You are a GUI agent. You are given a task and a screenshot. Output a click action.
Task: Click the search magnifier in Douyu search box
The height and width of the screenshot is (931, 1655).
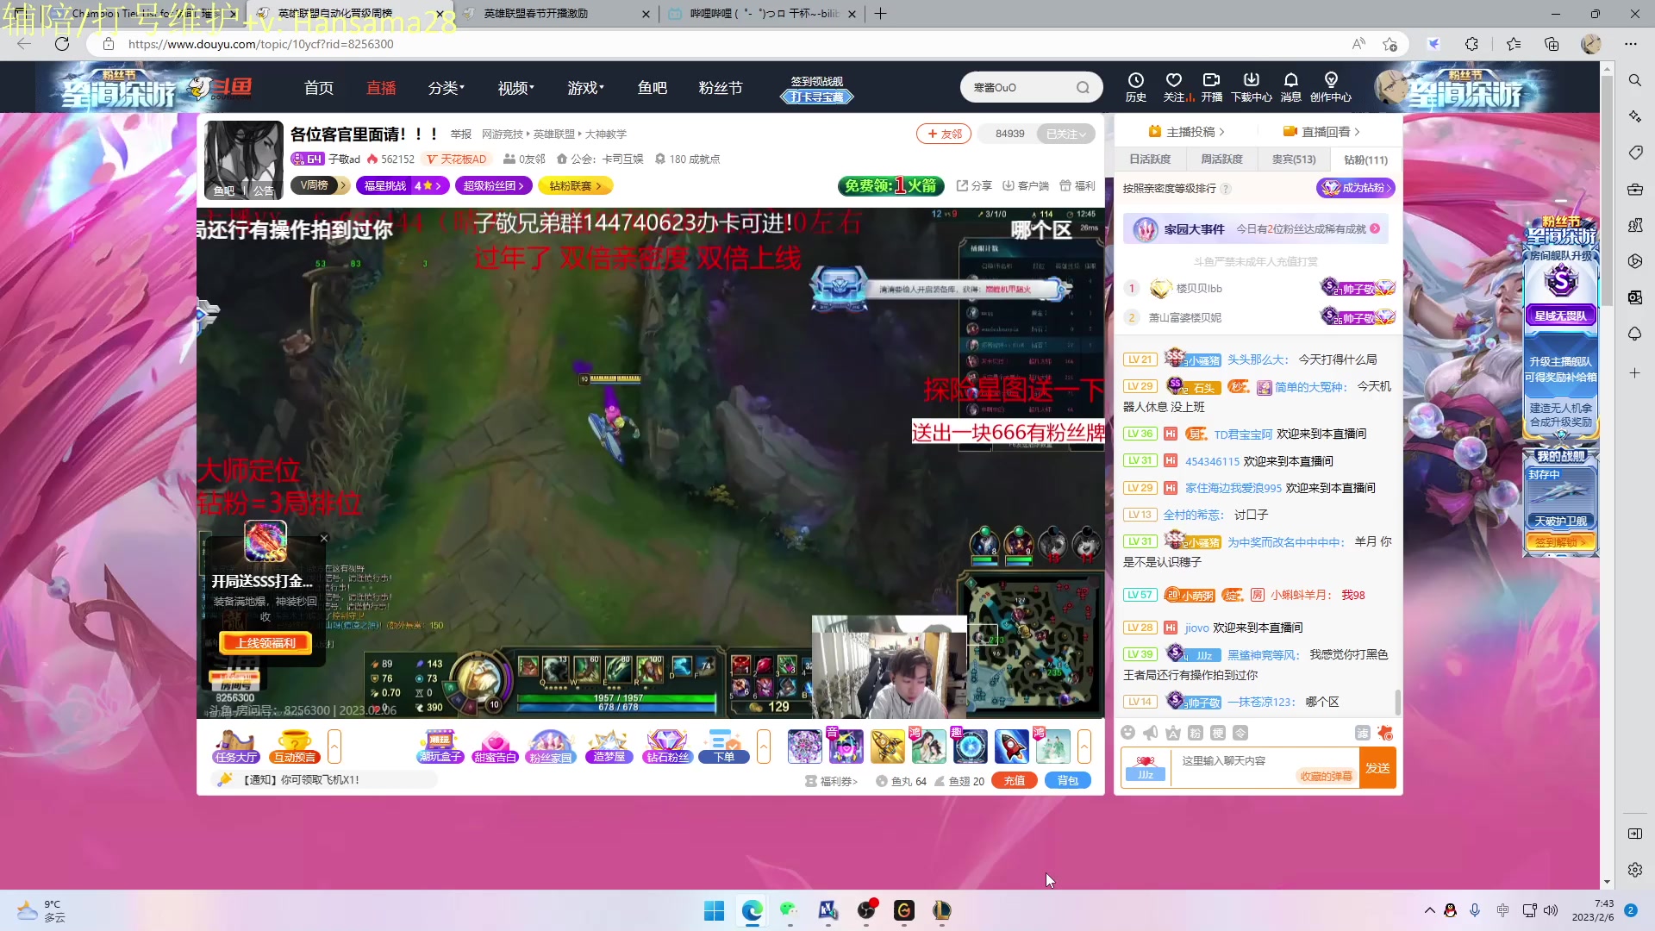point(1083,87)
